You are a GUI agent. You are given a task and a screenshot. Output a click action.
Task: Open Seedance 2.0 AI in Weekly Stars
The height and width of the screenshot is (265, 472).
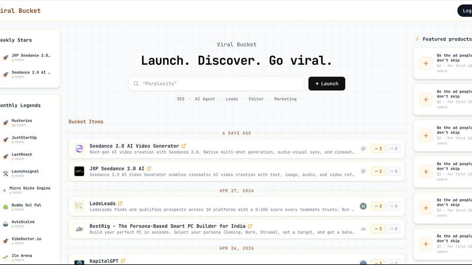31,72
